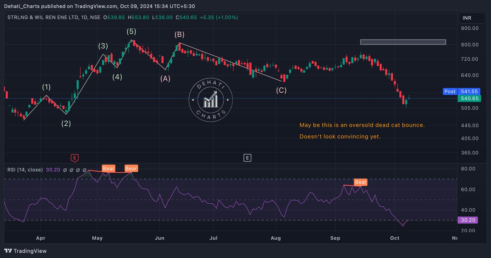Click the red earnings E marker
This screenshot has width=491, height=258.
pos(74,158)
